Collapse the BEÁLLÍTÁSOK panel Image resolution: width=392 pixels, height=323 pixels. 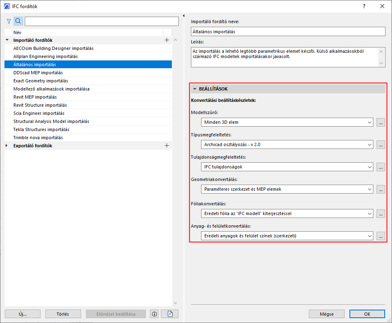(195, 89)
